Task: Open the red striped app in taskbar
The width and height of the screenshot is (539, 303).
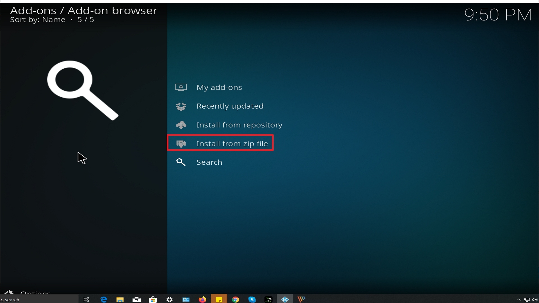Action: pyautogui.click(x=302, y=299)
